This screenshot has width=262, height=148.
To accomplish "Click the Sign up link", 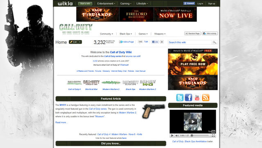I will (x=212, y=4).
